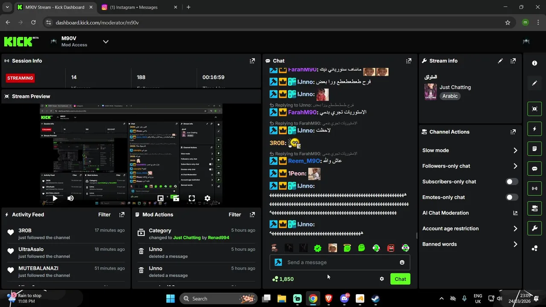Click Just Chatting link in Mod Actions
The width and height of the screenshot is (546, 307).
(x=187, y=237)
